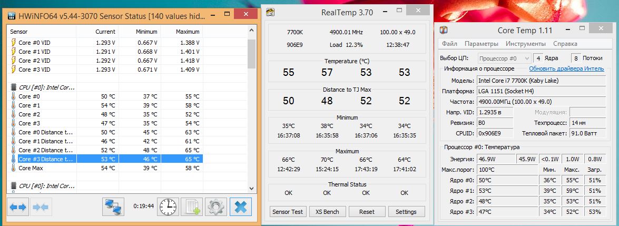Screen dimensions: 619x226
Task: Select Core #0 Distance row in HWiNFO
Action: (x=105, y=132)
